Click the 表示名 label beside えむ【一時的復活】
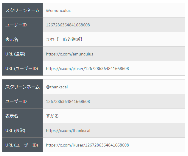This screenshot has width=188, height=156. coord(12,39)
